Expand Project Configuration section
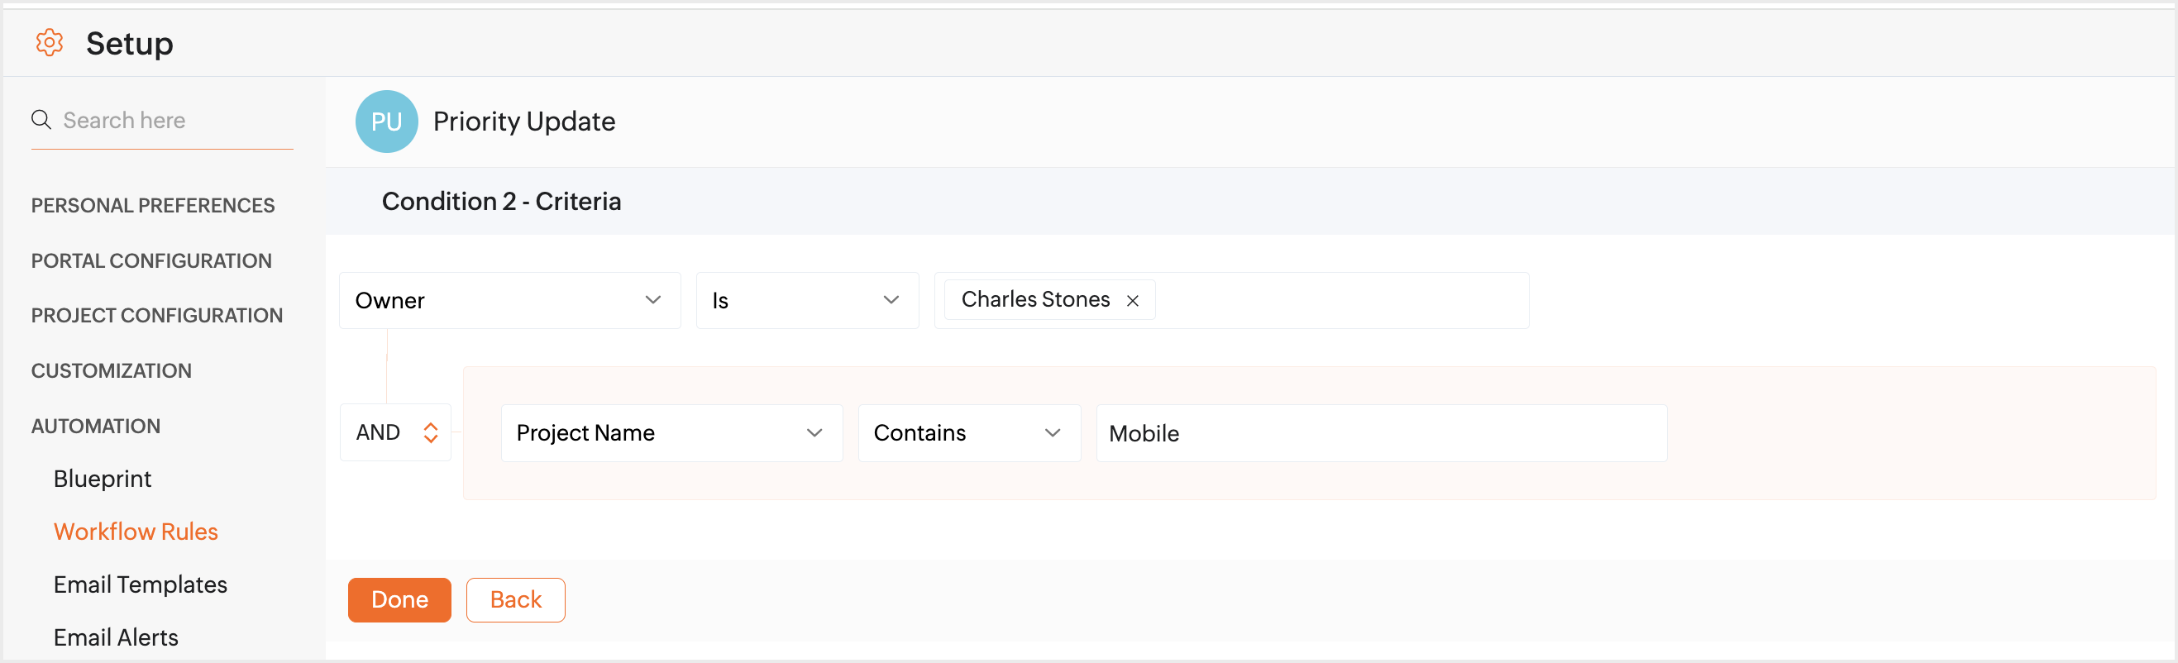 157,316
